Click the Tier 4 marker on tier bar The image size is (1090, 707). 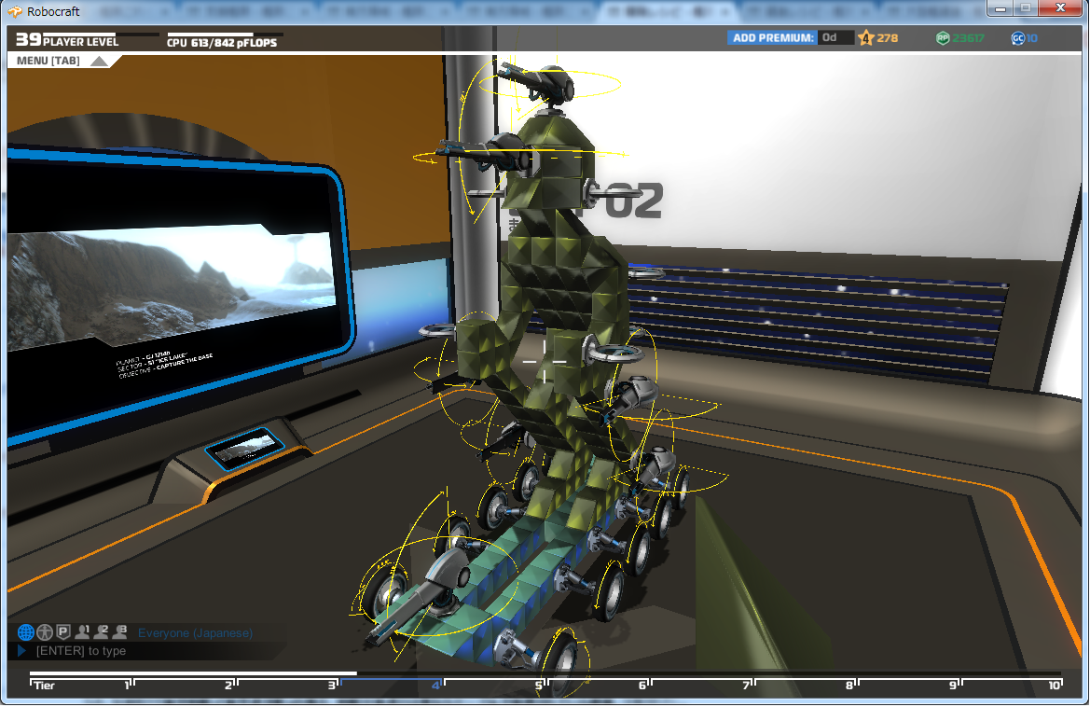[x=437, y=685]
